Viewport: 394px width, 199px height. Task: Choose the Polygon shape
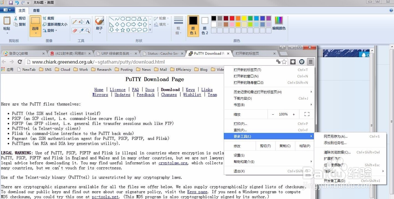pos(139,19)
